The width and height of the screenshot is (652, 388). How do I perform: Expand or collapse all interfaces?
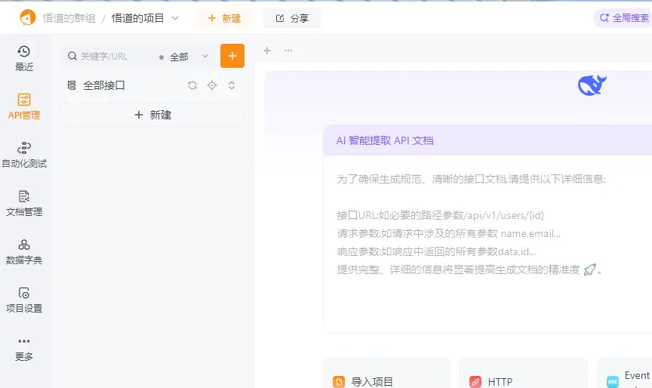coord(232,85)
